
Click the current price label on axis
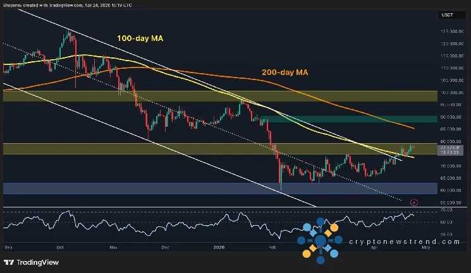450,149
